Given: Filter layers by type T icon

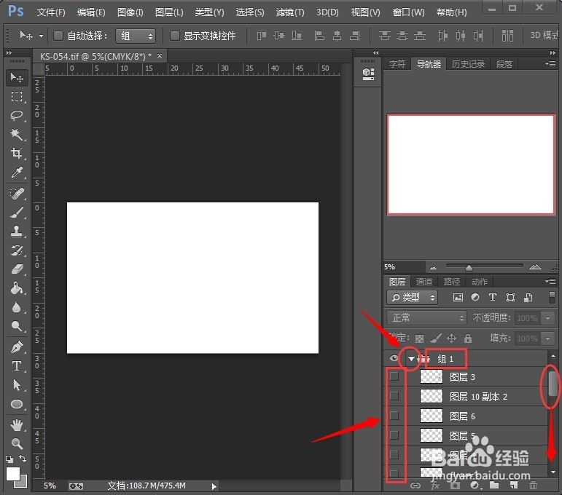Looking at the screenshot, I should [x=493, y=298].
